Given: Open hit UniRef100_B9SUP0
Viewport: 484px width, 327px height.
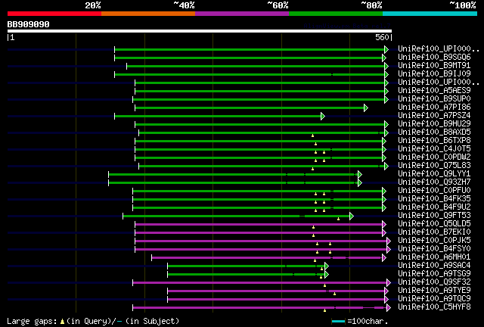Looking at the screenshot, I should (434, 99).
